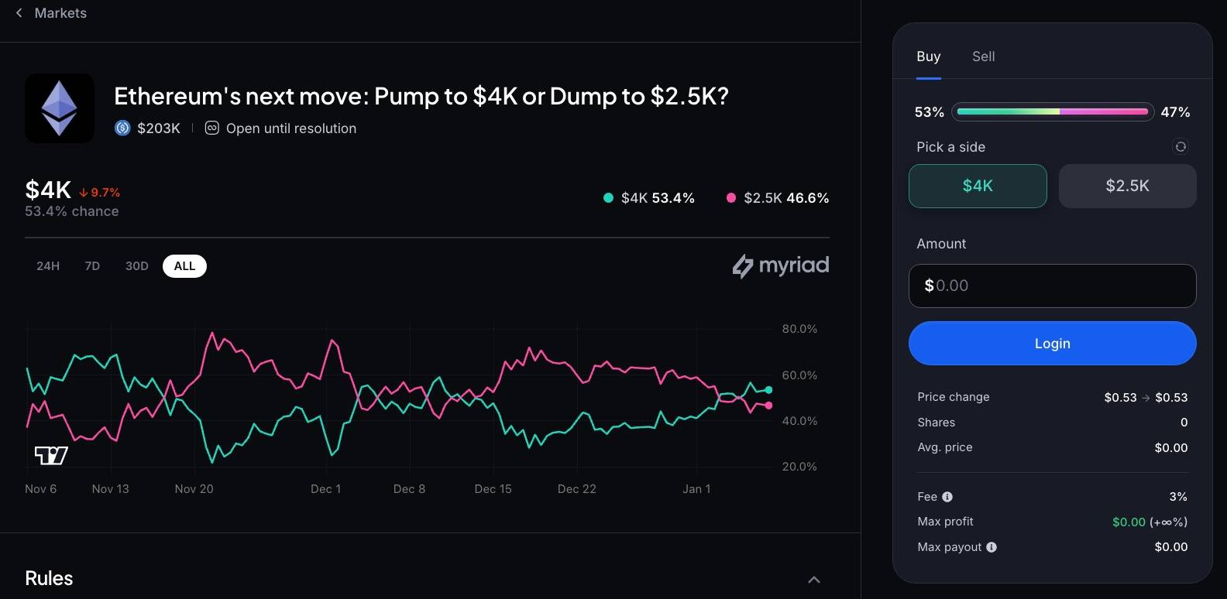Click the Myriad logo above the chart
The height and width of the screenshot is (599, 1227).
click(780, 266)
